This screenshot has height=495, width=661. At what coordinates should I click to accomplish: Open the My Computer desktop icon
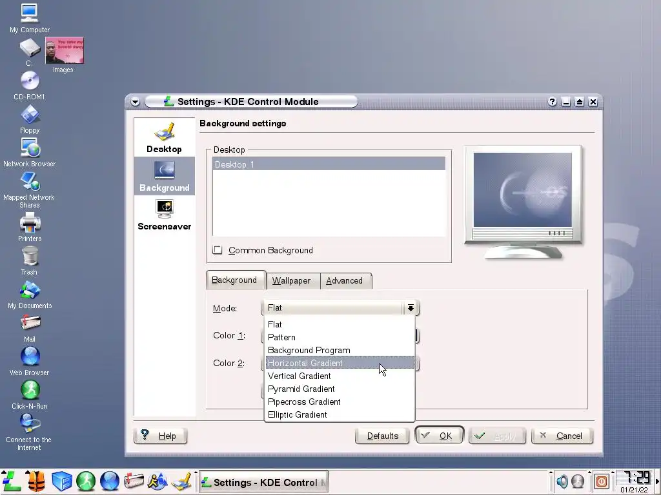(x=29, y=18)
